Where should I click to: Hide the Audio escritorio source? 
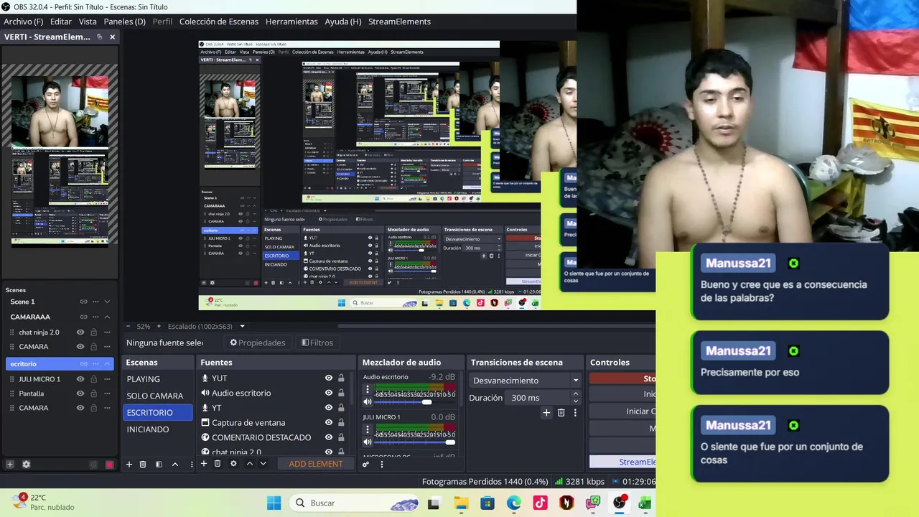click(329, 393)
